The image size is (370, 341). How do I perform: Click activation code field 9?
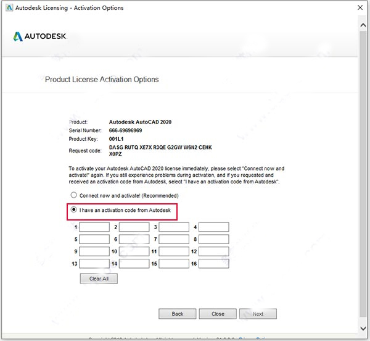pyautogui.click(x=94, y=251)
